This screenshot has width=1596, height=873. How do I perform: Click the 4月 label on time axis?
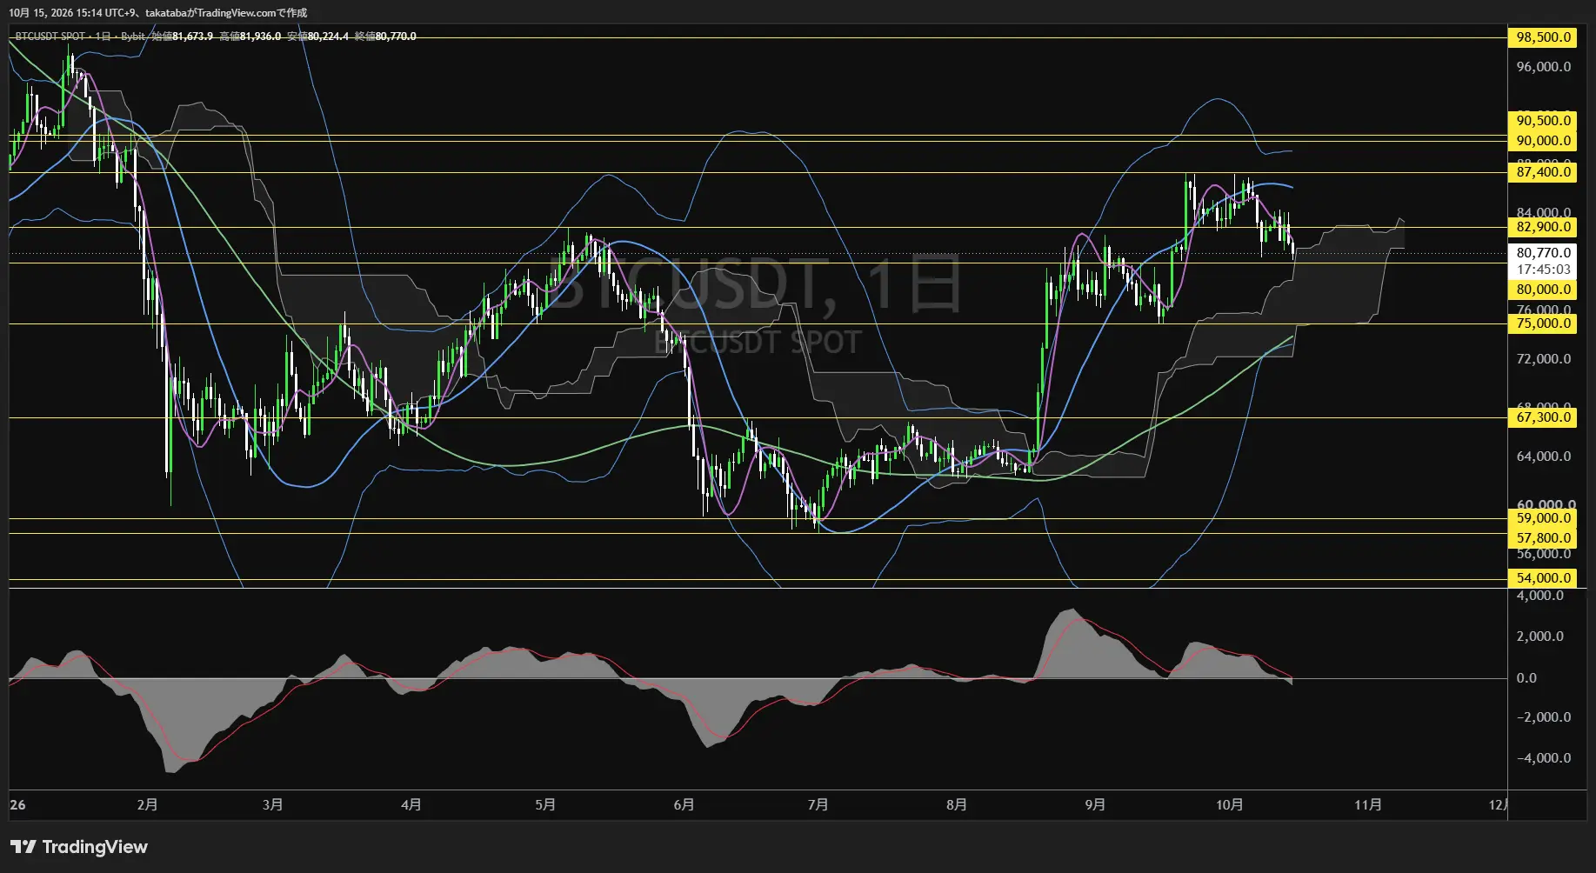click(x=411, y=805)
